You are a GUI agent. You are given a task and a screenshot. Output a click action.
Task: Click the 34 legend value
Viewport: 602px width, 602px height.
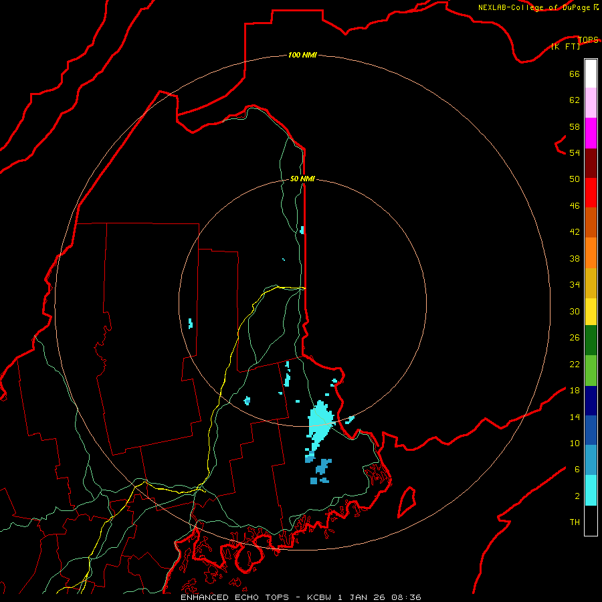(575, 285)
